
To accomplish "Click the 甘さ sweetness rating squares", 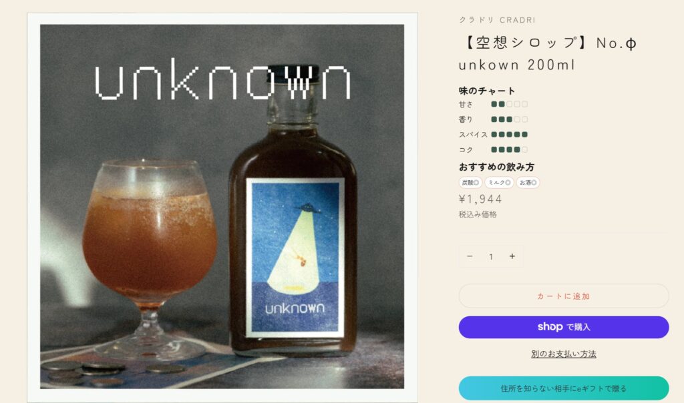I will [510, 104].
